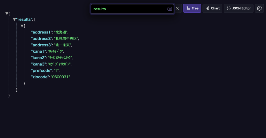Screen dimensions: 266x138
Task: Switch to the Tree view
Action: pyautogui.click(x=192, y=8)
